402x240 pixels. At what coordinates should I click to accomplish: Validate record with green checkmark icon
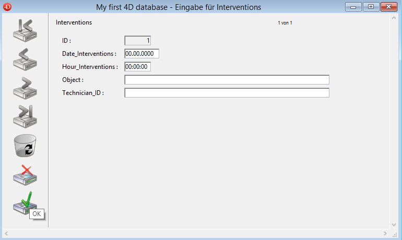pyautogui.click(x=25, y=203)
